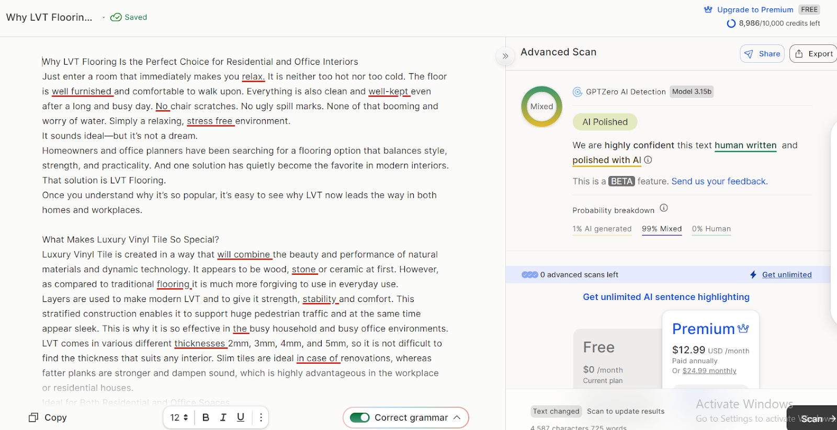
Task: Open the dropdown next to the document title
Action: [104, 17]
